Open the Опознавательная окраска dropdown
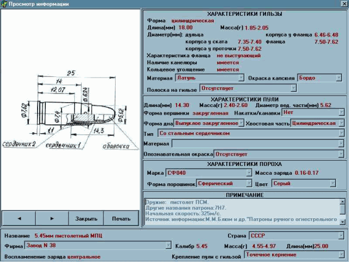Image resolution: width=349 pixels, height=262 pixels. (x=341, y=154)
